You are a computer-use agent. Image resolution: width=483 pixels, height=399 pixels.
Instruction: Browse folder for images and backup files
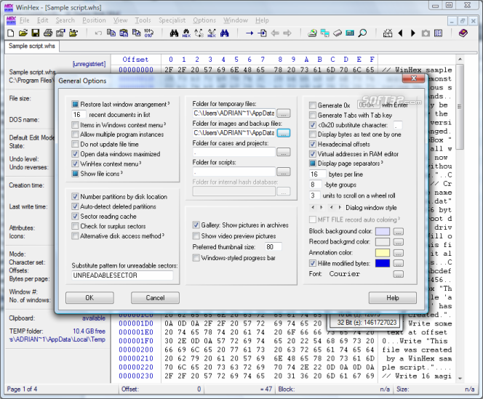(x=284, y=133)
